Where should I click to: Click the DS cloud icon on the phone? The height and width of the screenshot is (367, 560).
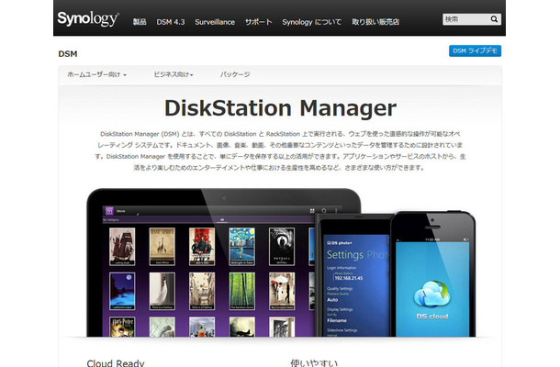click(x=432, y=295)
